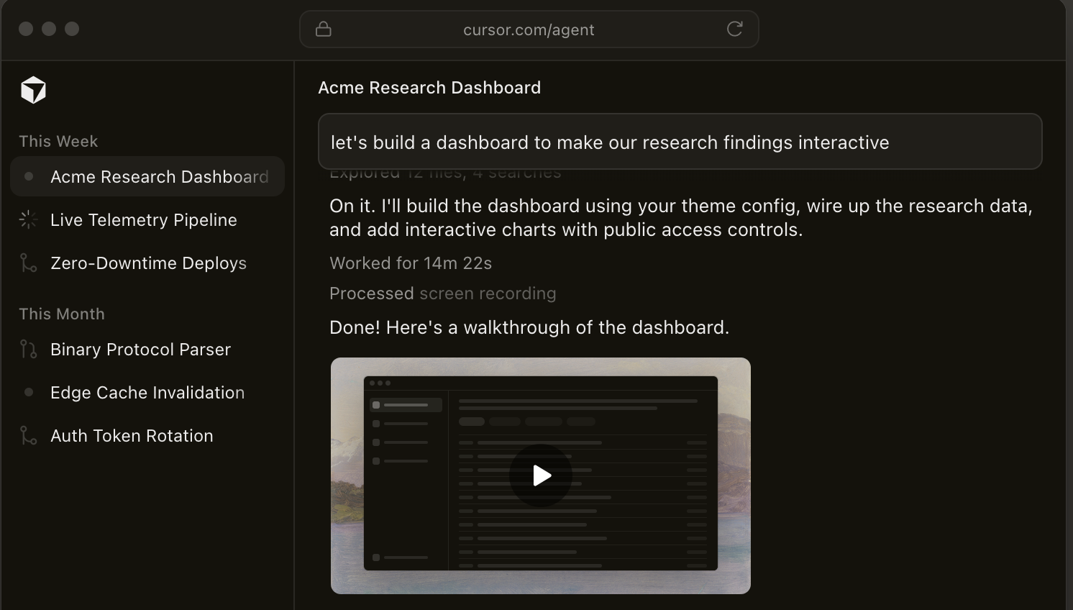
Task: Expand the "Explored 12 files, 4 searches" details
Action: (445, 172)
